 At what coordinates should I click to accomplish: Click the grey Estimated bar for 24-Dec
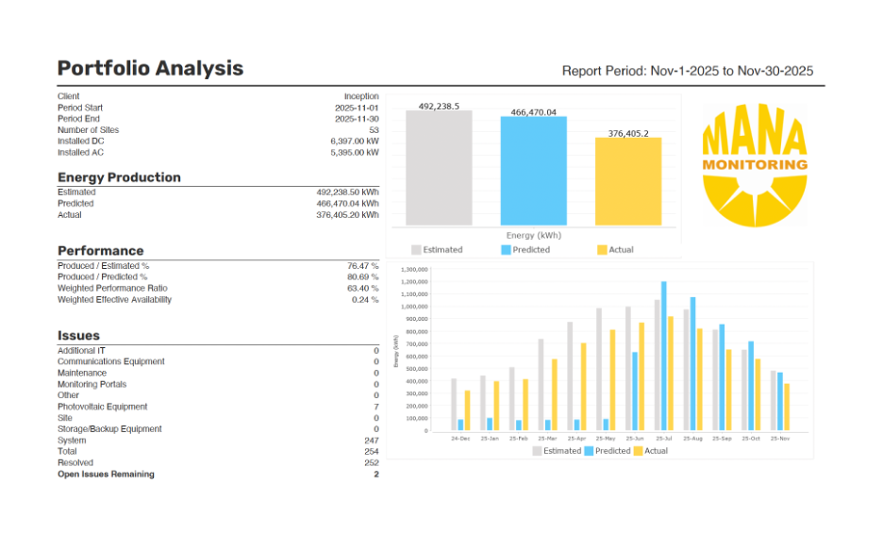point(454,405)
